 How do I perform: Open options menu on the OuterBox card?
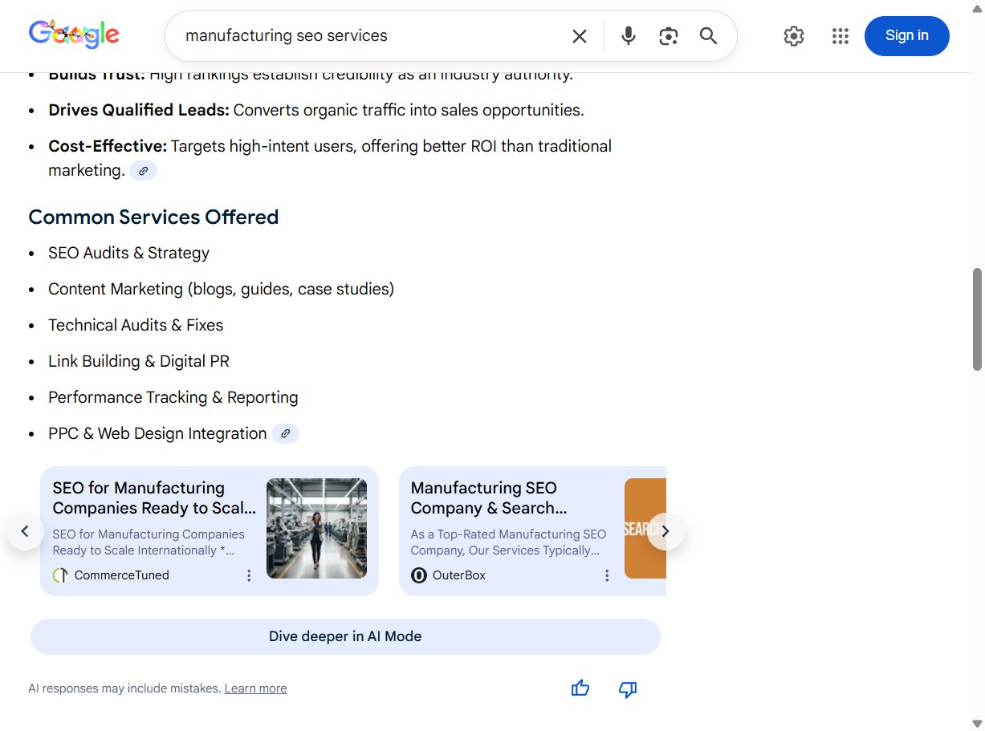pyautogui.click(x=607, y=575)
